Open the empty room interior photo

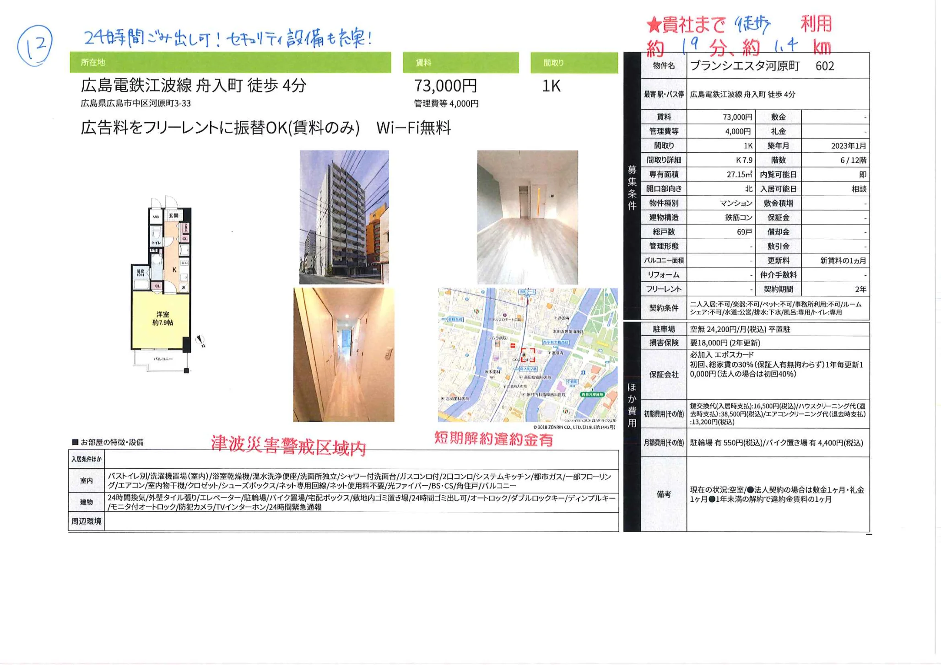coord(527,217)
